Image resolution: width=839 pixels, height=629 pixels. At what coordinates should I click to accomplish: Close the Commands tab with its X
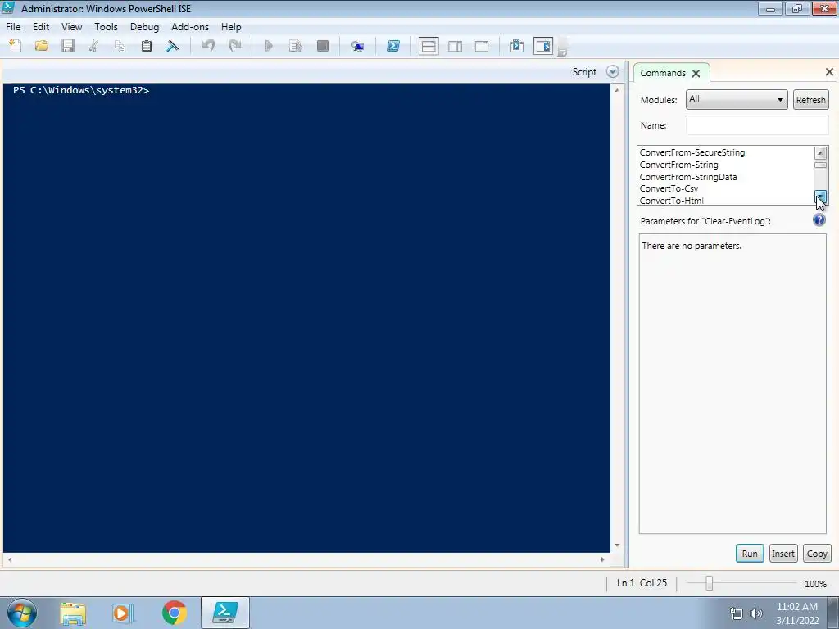click(x=696, y=73)
